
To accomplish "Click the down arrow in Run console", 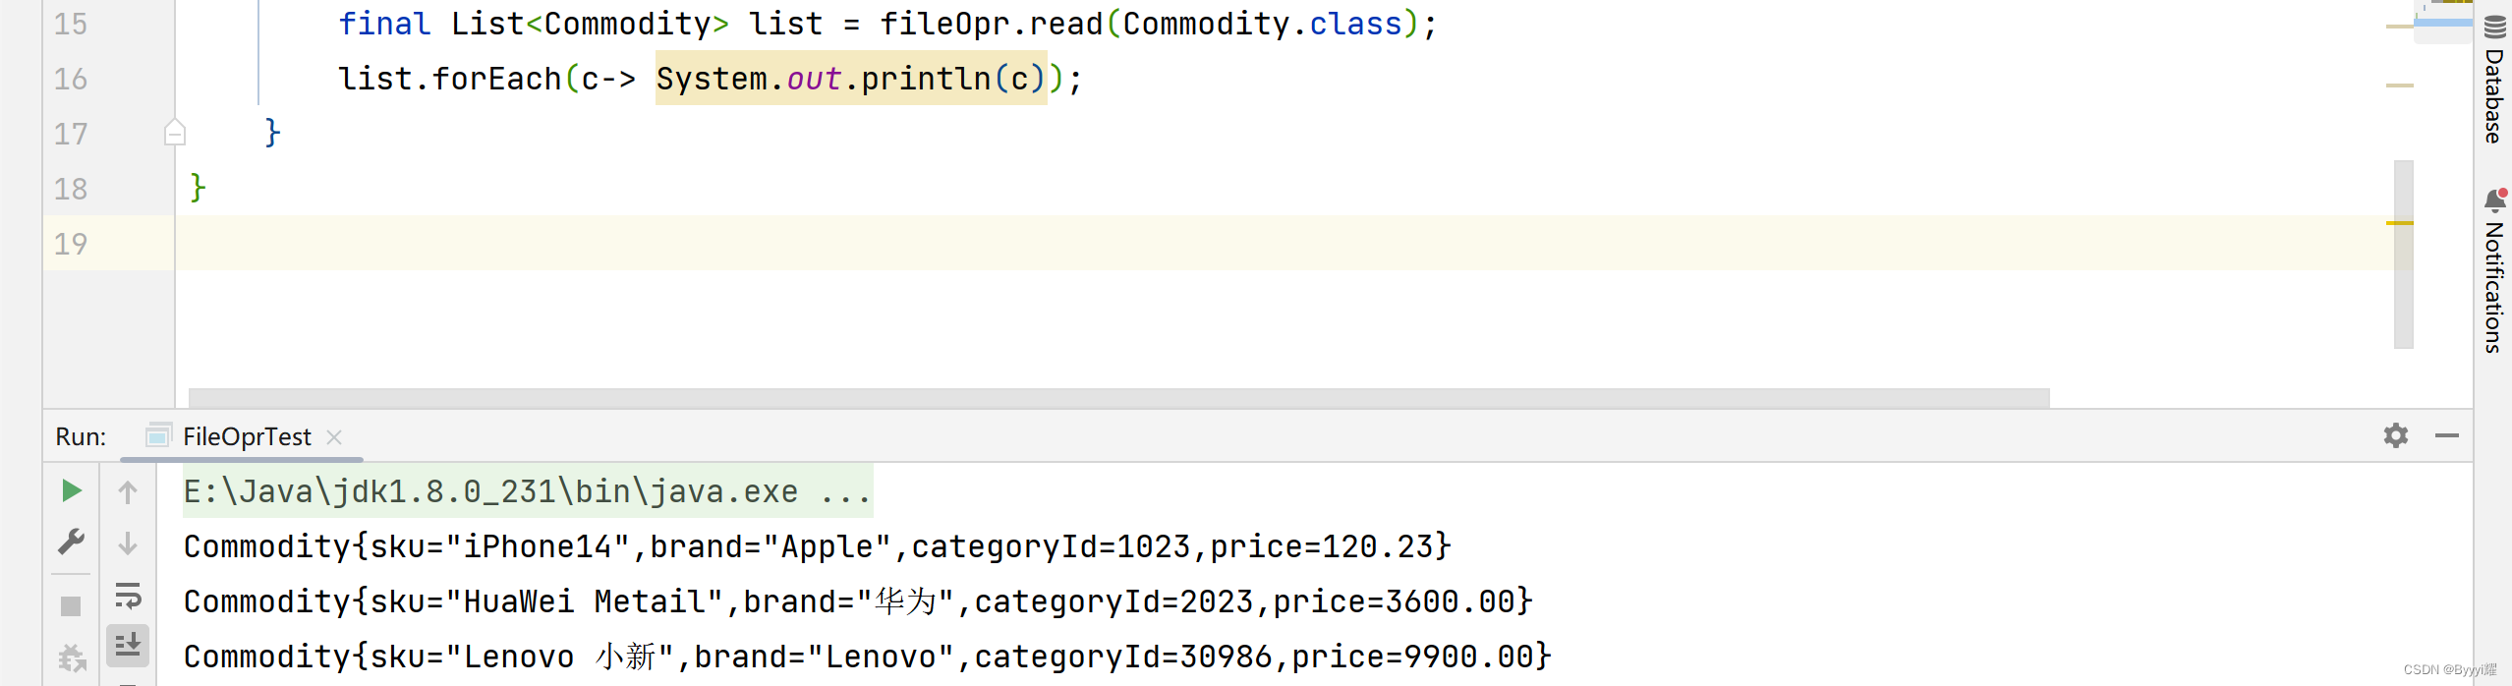I will click(x=128, y=543).
